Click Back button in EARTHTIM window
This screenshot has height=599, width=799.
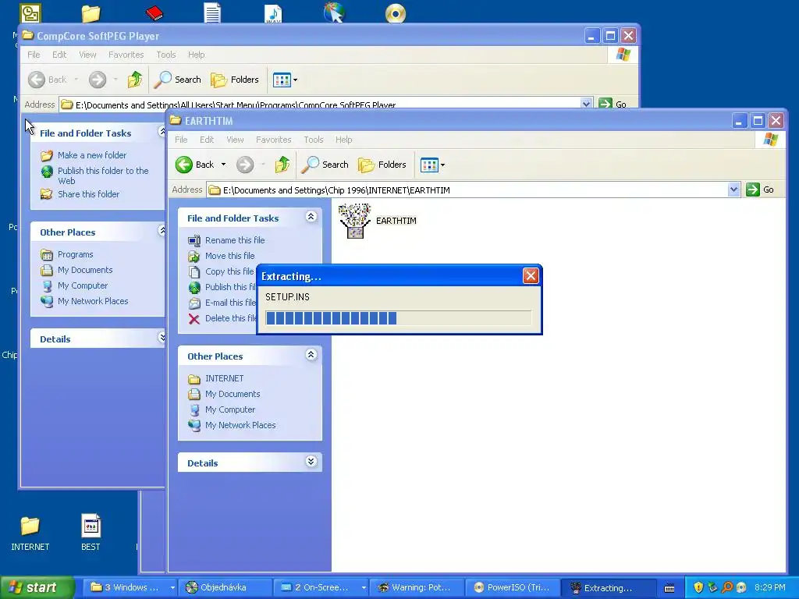pos(194,165)
